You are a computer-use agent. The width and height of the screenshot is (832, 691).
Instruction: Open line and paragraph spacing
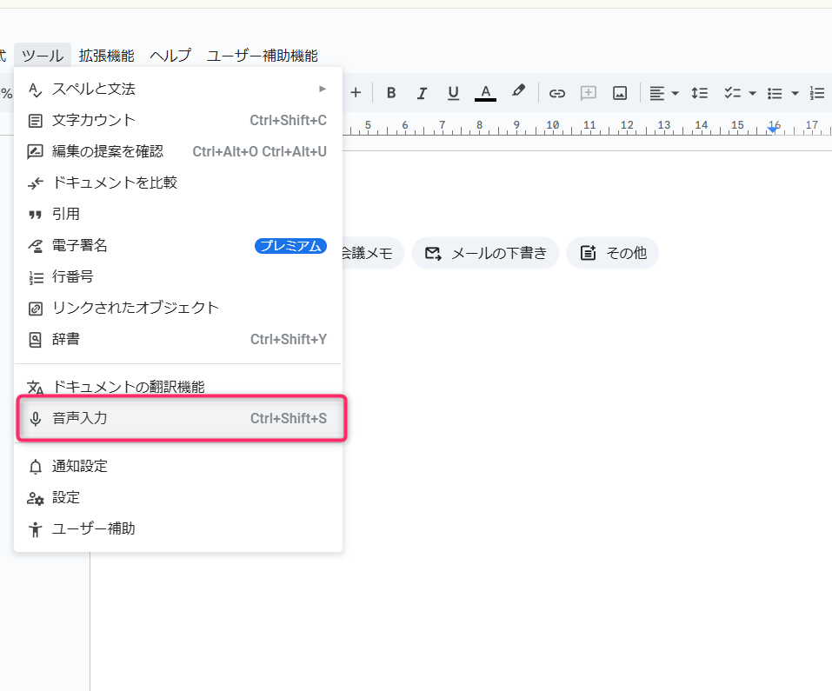(699, 93)
